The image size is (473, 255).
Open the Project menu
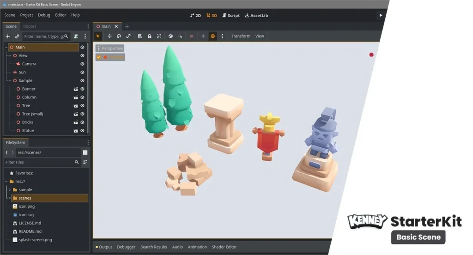pos(26,15)
